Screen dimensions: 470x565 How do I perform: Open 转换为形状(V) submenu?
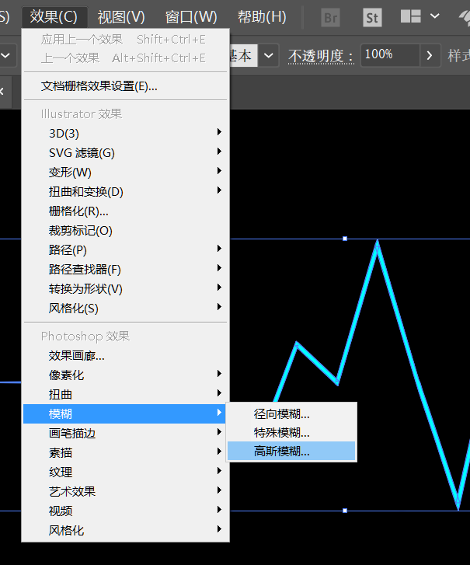125,289
